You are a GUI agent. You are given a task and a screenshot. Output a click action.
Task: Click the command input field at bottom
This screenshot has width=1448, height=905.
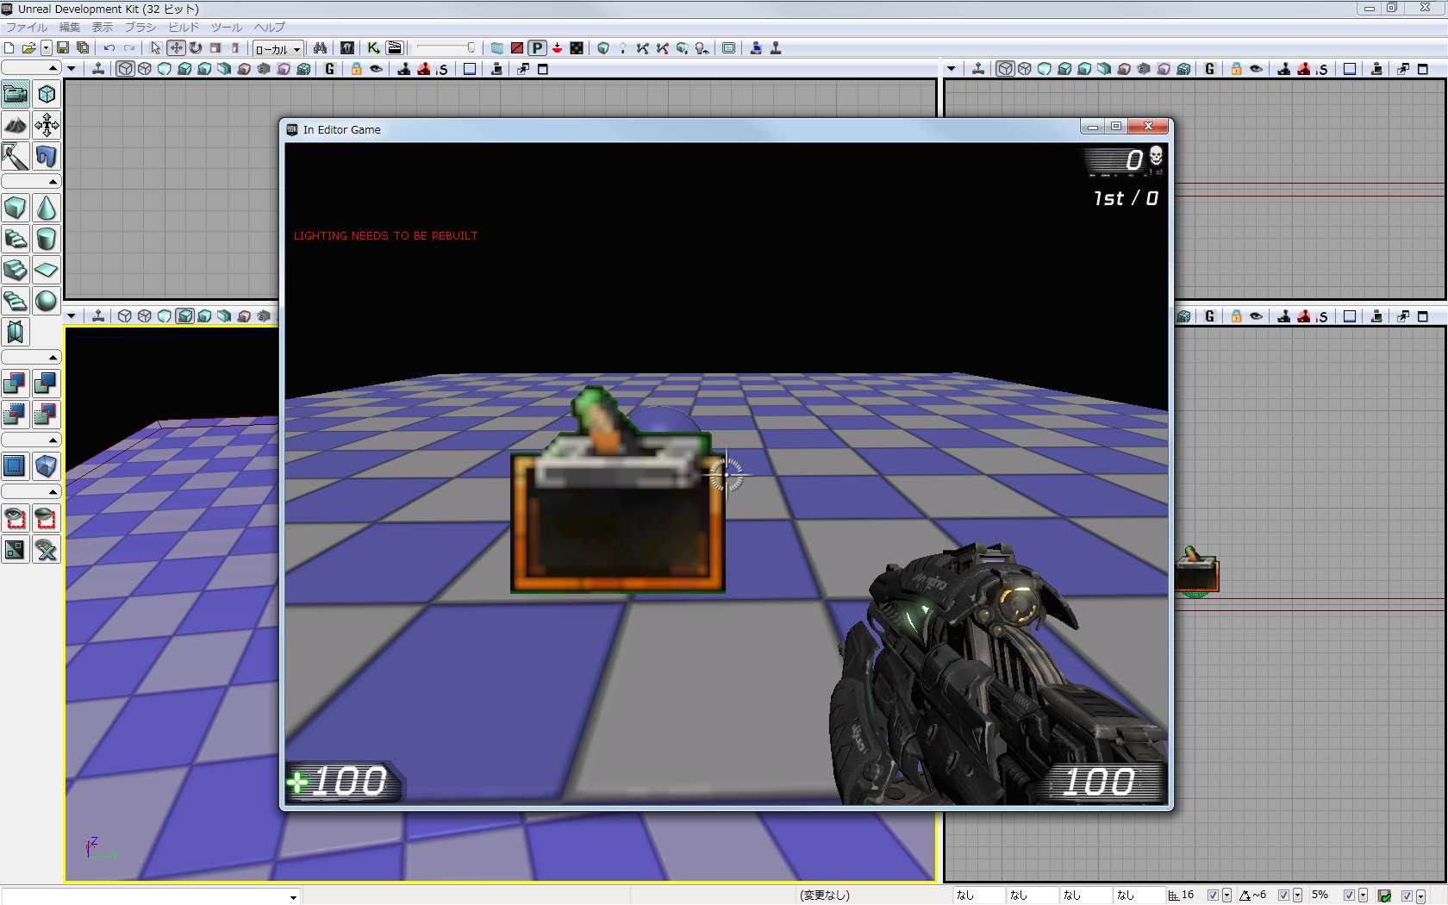click(150, 896)
